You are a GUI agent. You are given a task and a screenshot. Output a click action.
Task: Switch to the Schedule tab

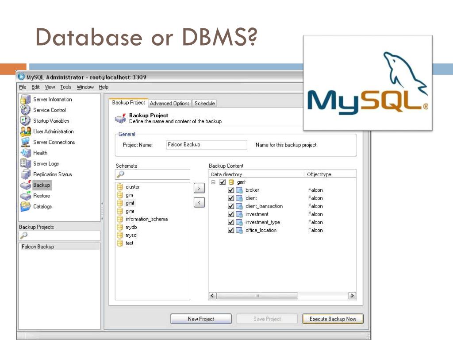click(x=204, y=103)
